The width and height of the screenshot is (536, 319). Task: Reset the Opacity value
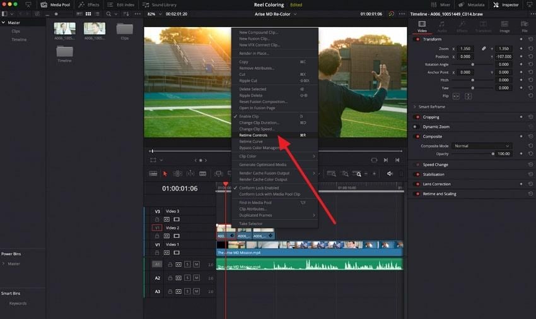point(530,153)
